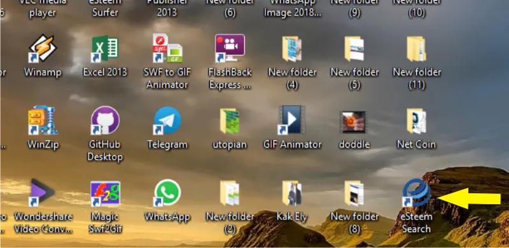The width and height of the screenshot is (509, 248).
Task: Select the New folder (4) icon
Action: [292, 49]
